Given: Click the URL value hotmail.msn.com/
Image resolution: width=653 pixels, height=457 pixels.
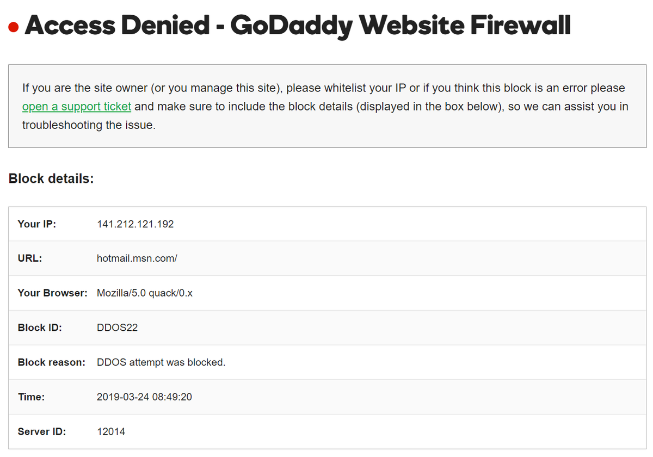Looking at the screenshot, I should point(137,258).
